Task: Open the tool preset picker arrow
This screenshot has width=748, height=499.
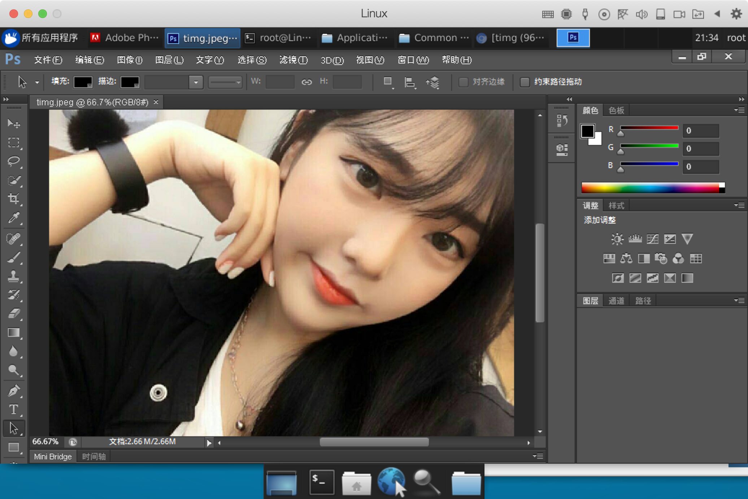Action: (x=37, y=83)
